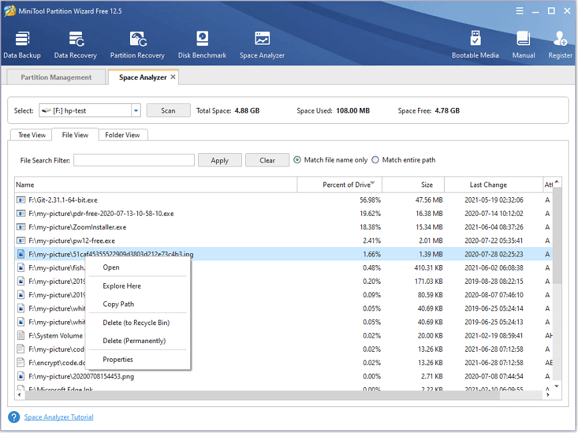This screenshot has height=433, width=578.
Task: Click the pw12-free.exe file icon
Action: [21, 240]
